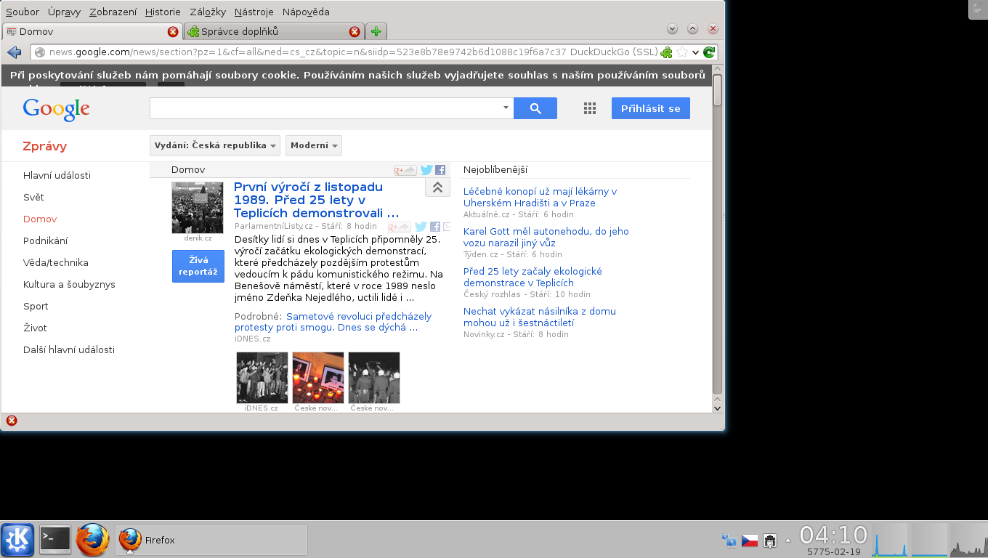Click the green puzzle-piece icon in address bar
This screenshot has height=558, width=988.
pos(666,52)
